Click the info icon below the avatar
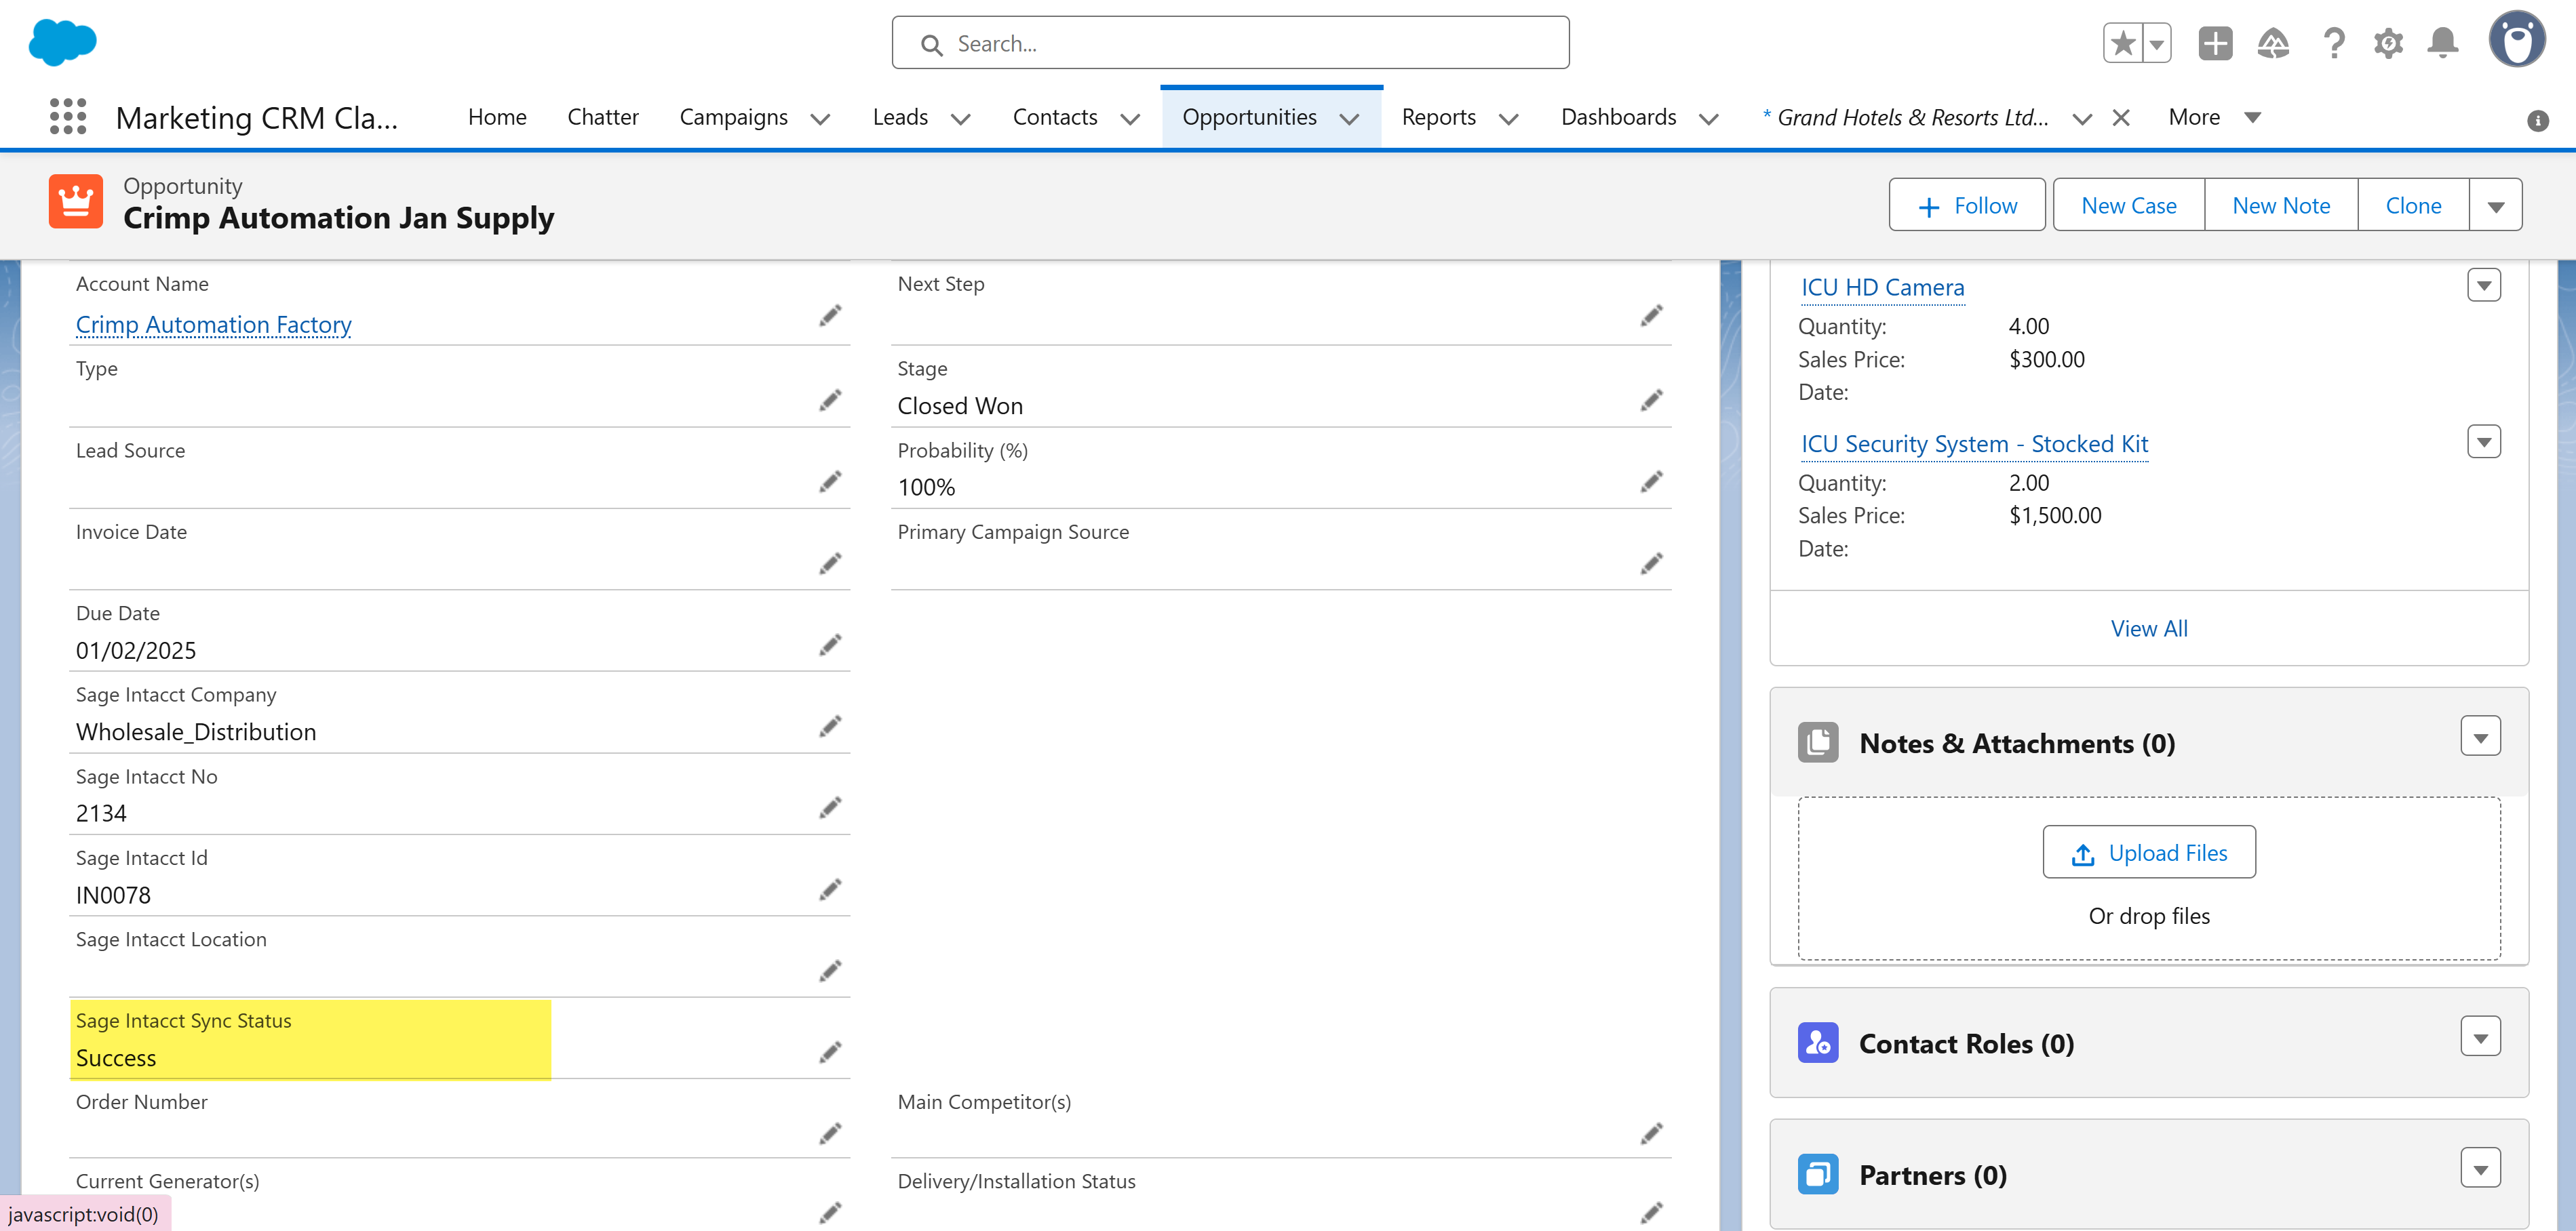 (2537, 121)
